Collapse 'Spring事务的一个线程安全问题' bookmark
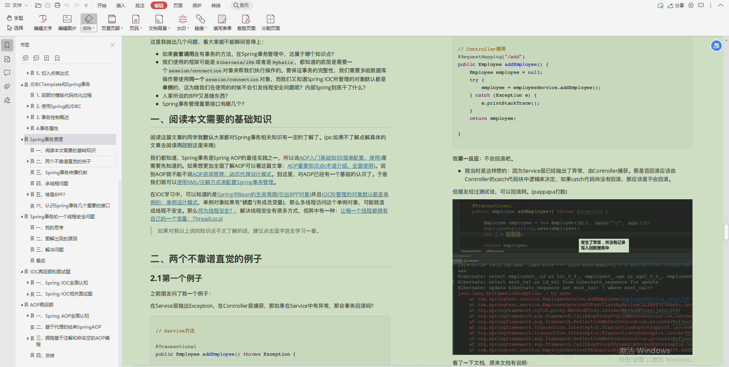Viewport: 729px width, 367px height. [x=22, y=217]
